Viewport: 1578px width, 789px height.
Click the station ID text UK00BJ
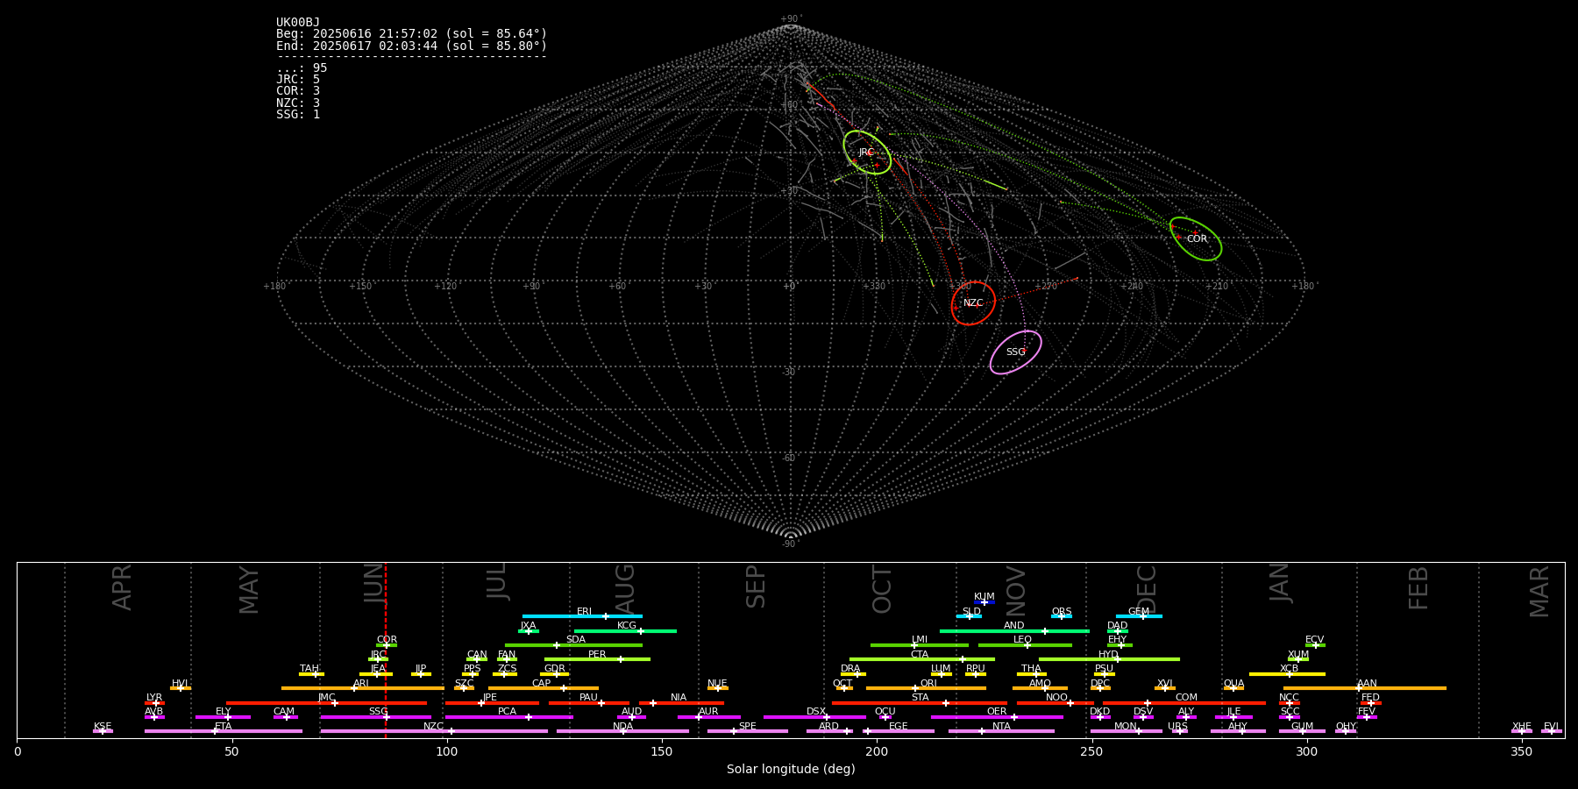pyautogui.click(x=298, y=23)
